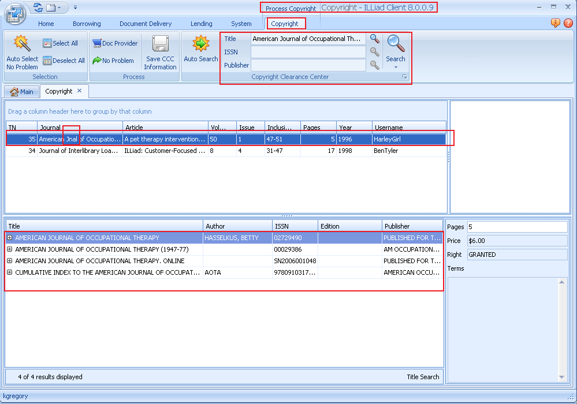Expand the AMERICAN JOURNAL OF OCCUPATIONAL THERAPY. ONLINE row
This screenshot has width=577, height=404.
[10, 261]
